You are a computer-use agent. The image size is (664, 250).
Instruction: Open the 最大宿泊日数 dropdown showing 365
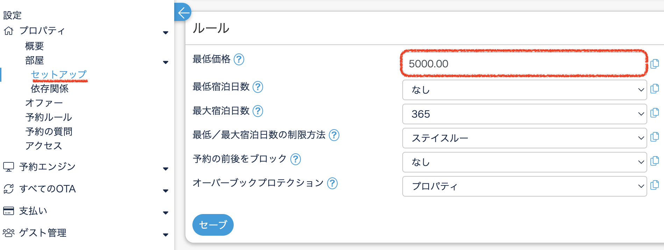click(x=524, y=114)
